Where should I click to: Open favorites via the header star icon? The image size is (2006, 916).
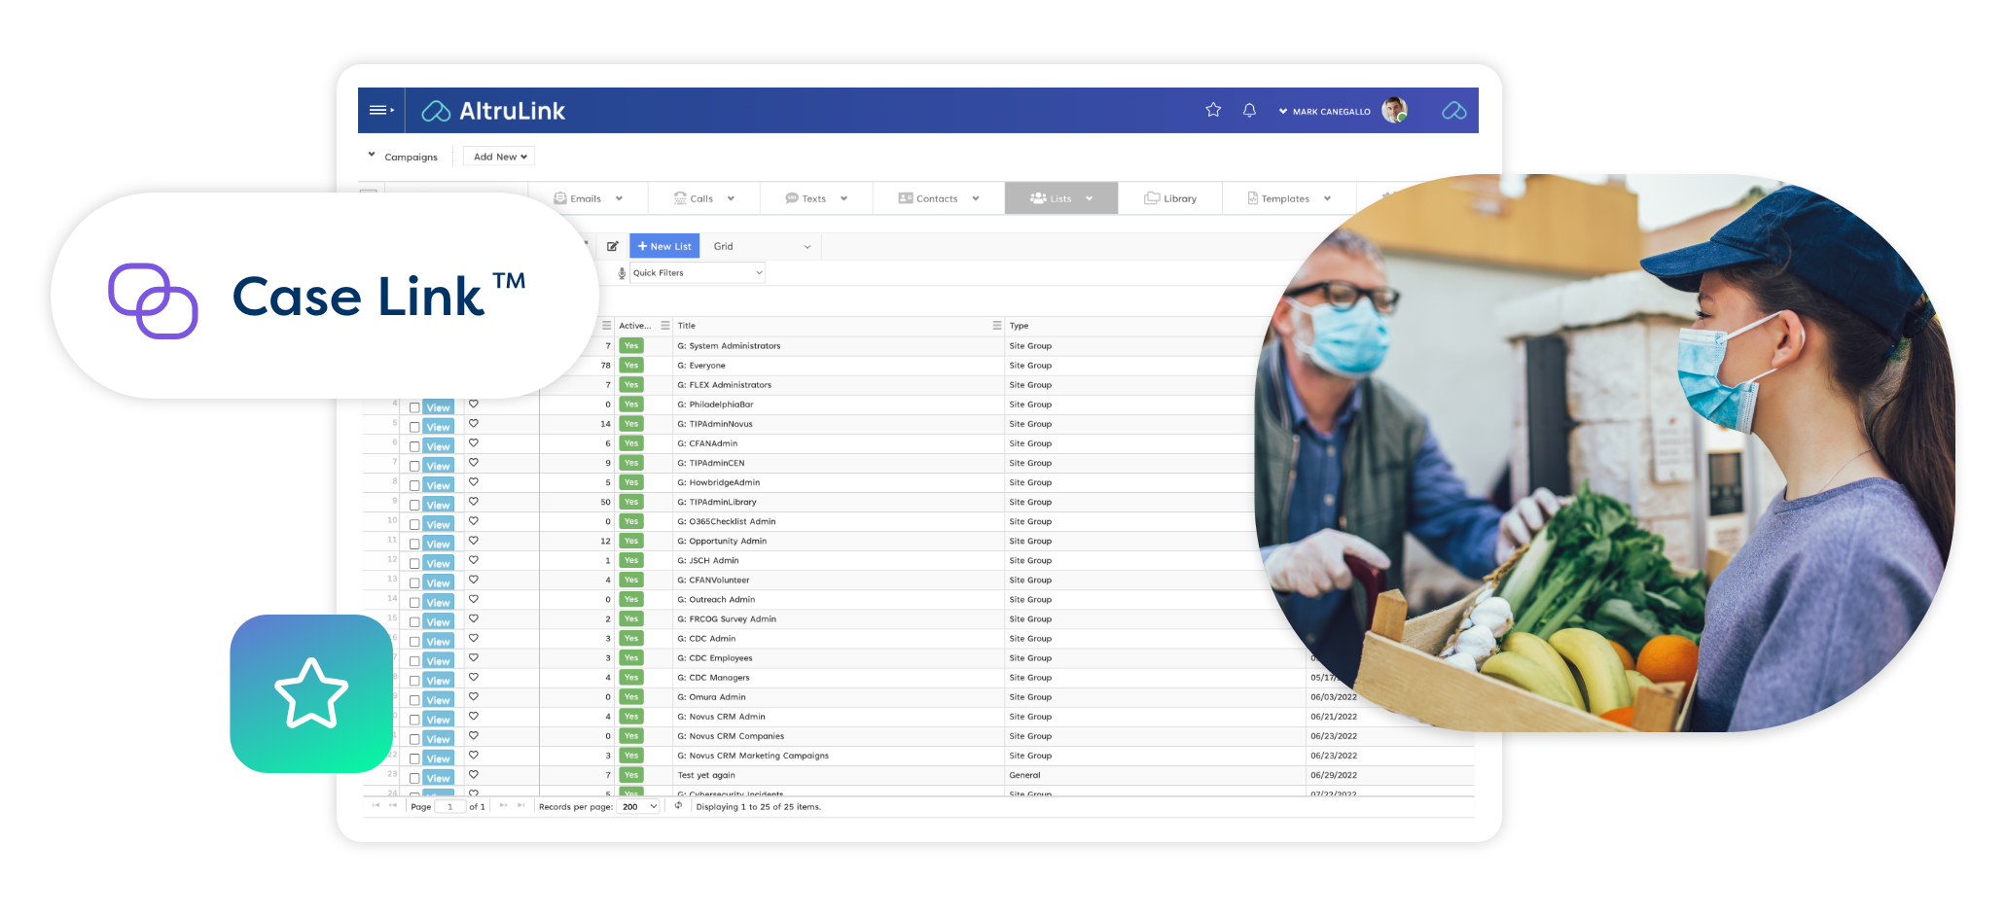[x=1213, y=110]
